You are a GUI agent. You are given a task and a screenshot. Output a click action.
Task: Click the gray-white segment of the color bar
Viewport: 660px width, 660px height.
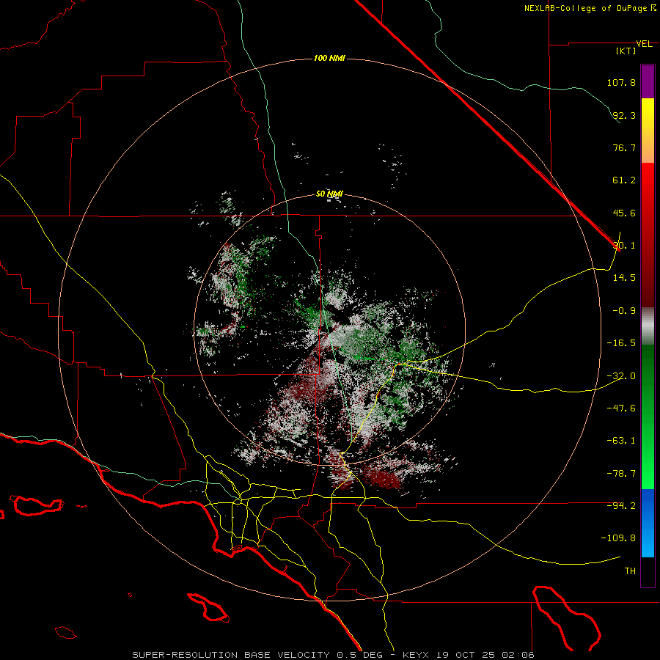click(648, 326)
